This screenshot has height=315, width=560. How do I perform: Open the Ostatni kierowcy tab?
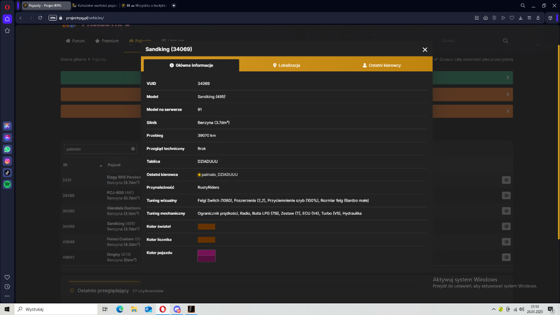pos(382,66)
